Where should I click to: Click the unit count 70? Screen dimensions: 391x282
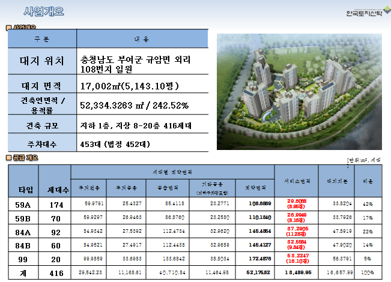(56, 218)
